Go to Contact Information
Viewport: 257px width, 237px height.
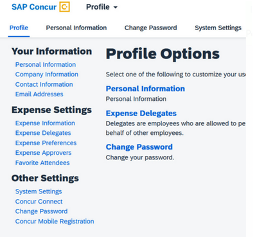[x=44, y=84]
